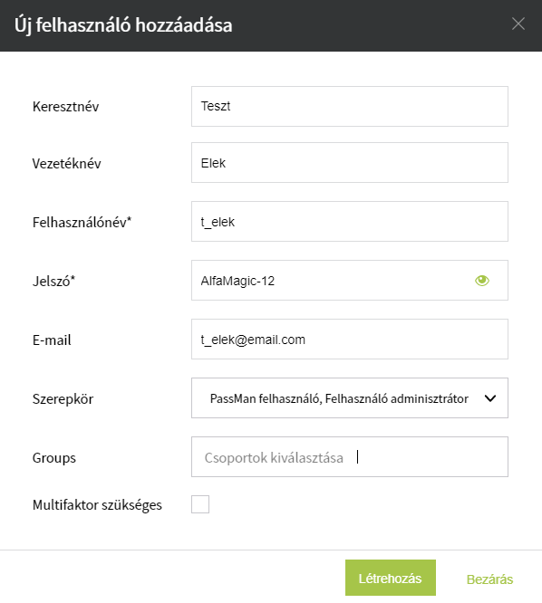Click the Vezetéknév label
The width and height of the screenshot is (542, 603).
[66, 164]
